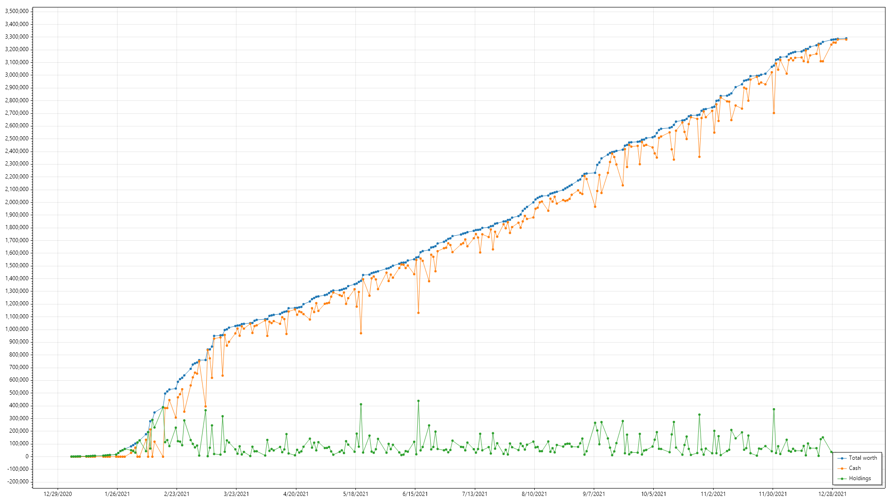Viewport: 892px width, 502px height.
Task: Click the lowest orange Cash dip near 6/15/2021
Action: [418, 313]
